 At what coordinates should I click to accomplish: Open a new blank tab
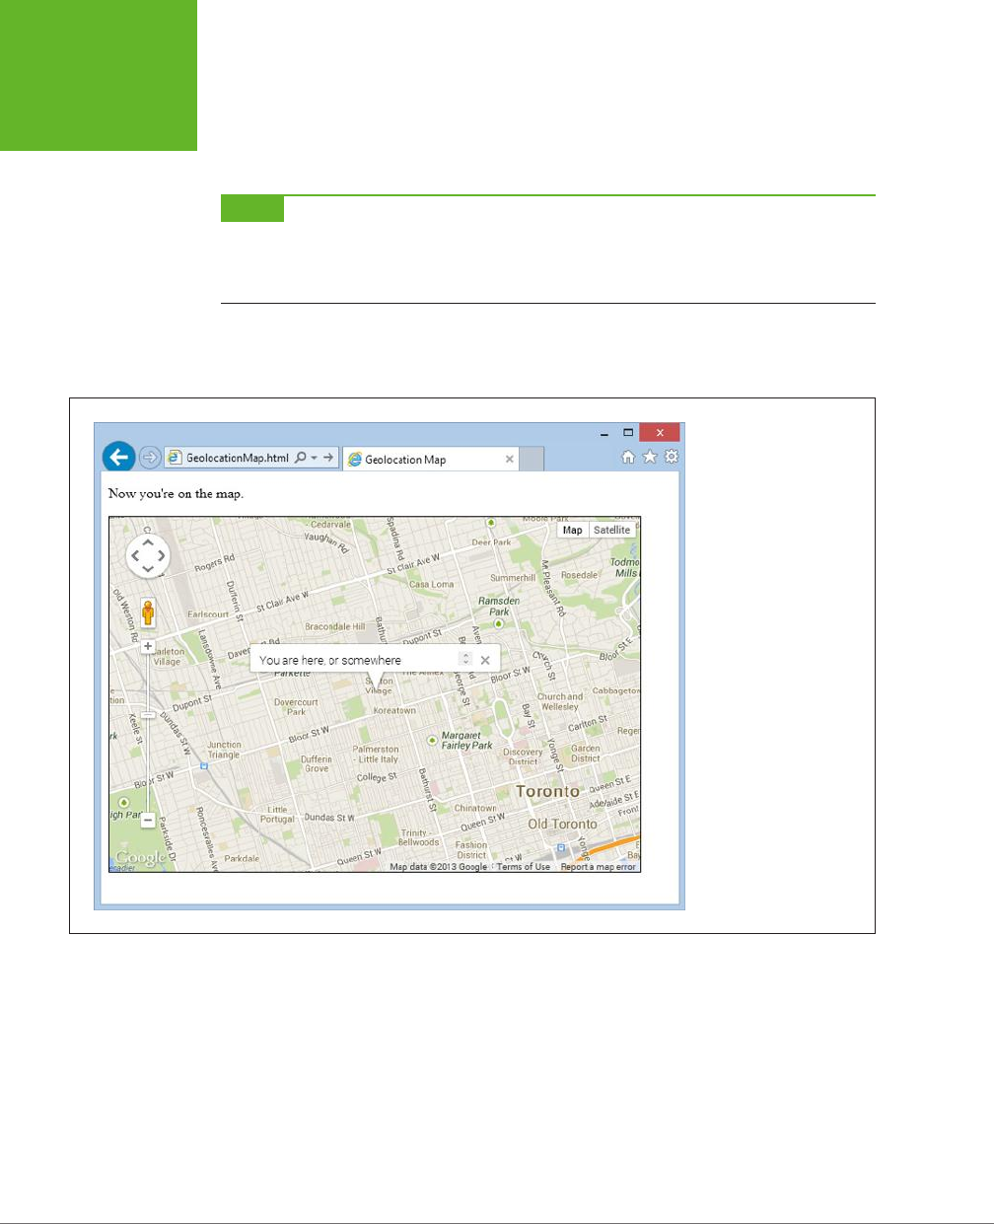pos(532,460)
